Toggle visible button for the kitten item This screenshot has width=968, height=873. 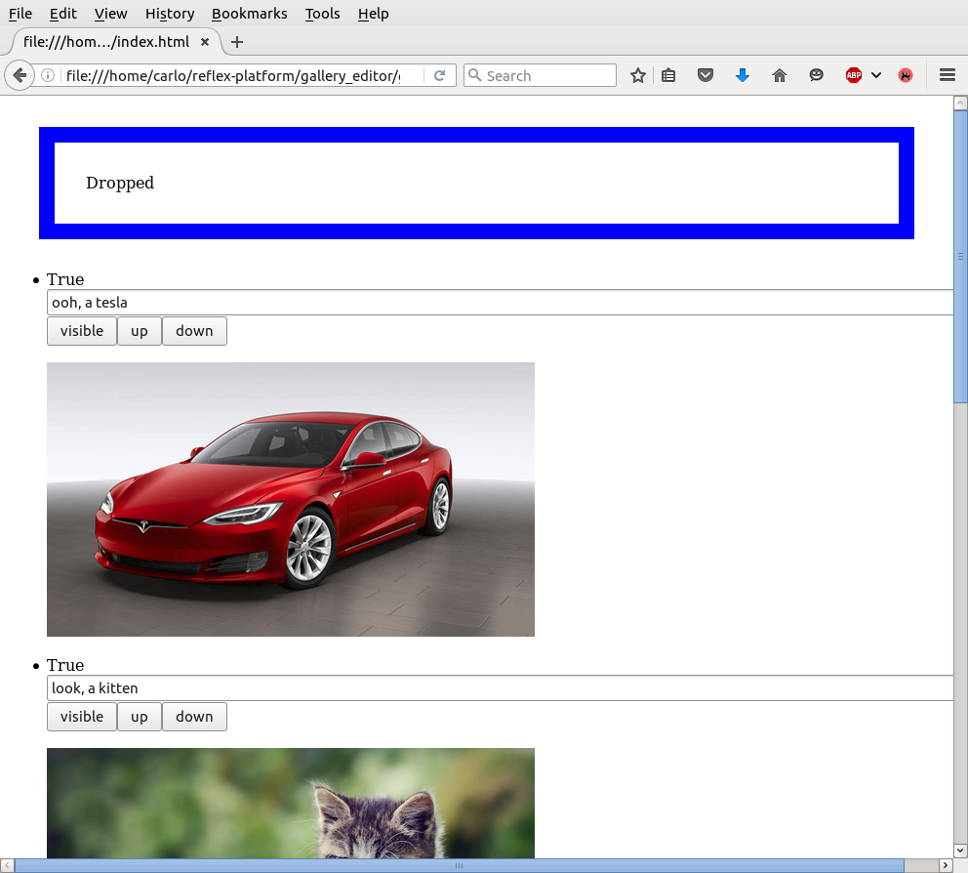82,717
